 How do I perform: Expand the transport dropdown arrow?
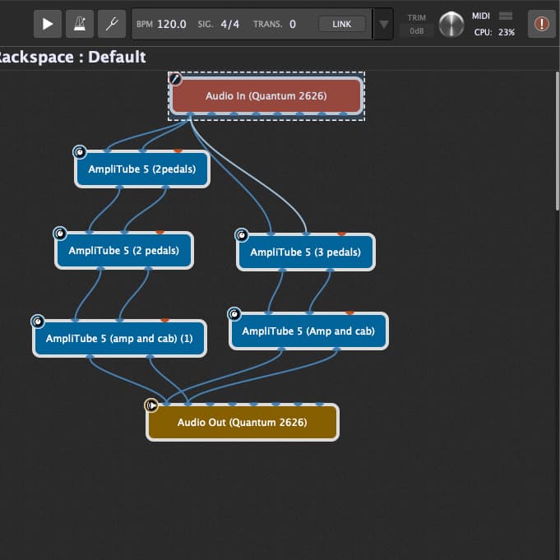[383, 25]
